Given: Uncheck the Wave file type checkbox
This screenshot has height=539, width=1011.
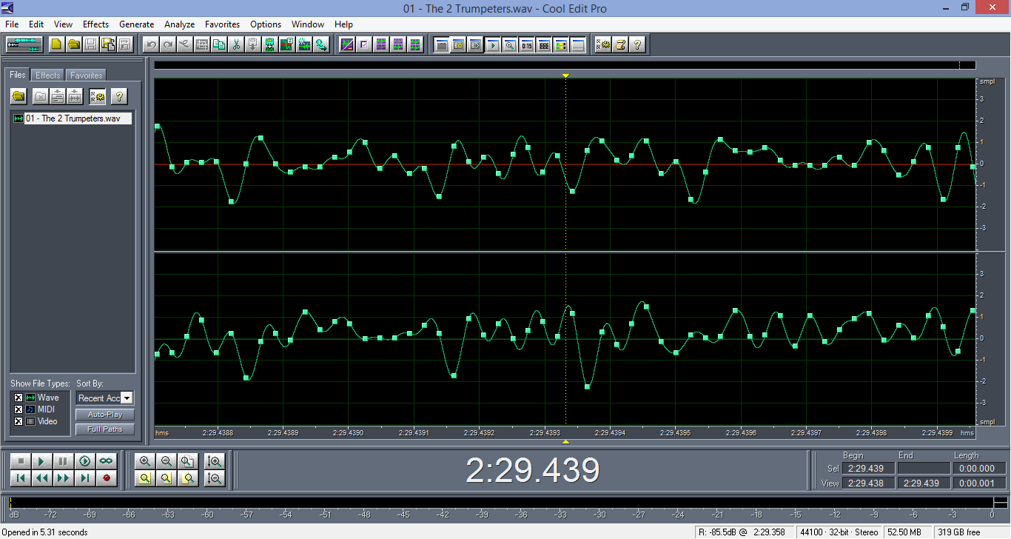Looking at the screenshot, I should pyautogui.click(x=19, y=398).
